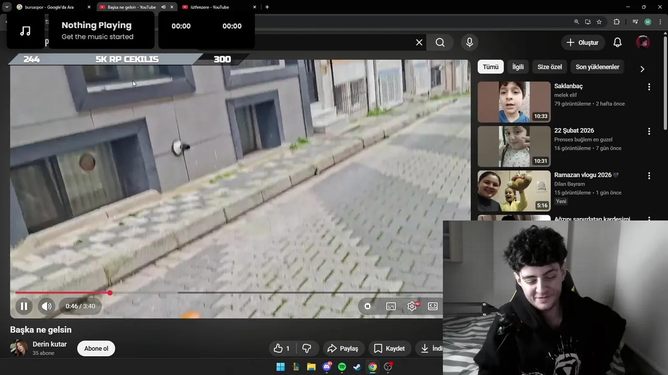The width and height of the screenshot is (668, 375).
Task: Open options menu for 22 Şubat 2026
Action: coord(649,132)
